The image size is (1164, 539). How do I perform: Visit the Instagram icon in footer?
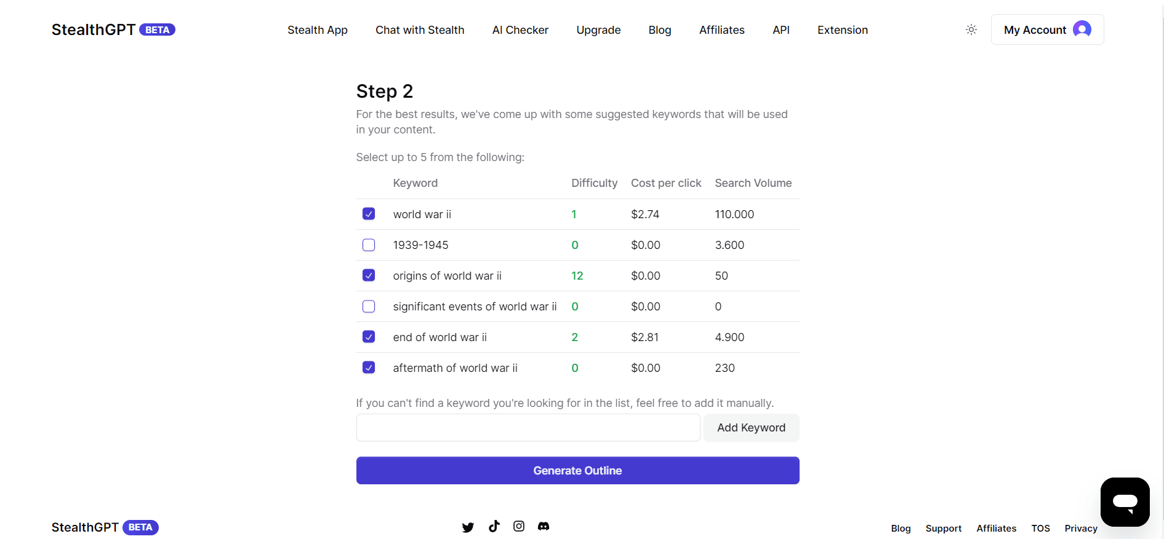pyautogui.click(x=519, y=526)
